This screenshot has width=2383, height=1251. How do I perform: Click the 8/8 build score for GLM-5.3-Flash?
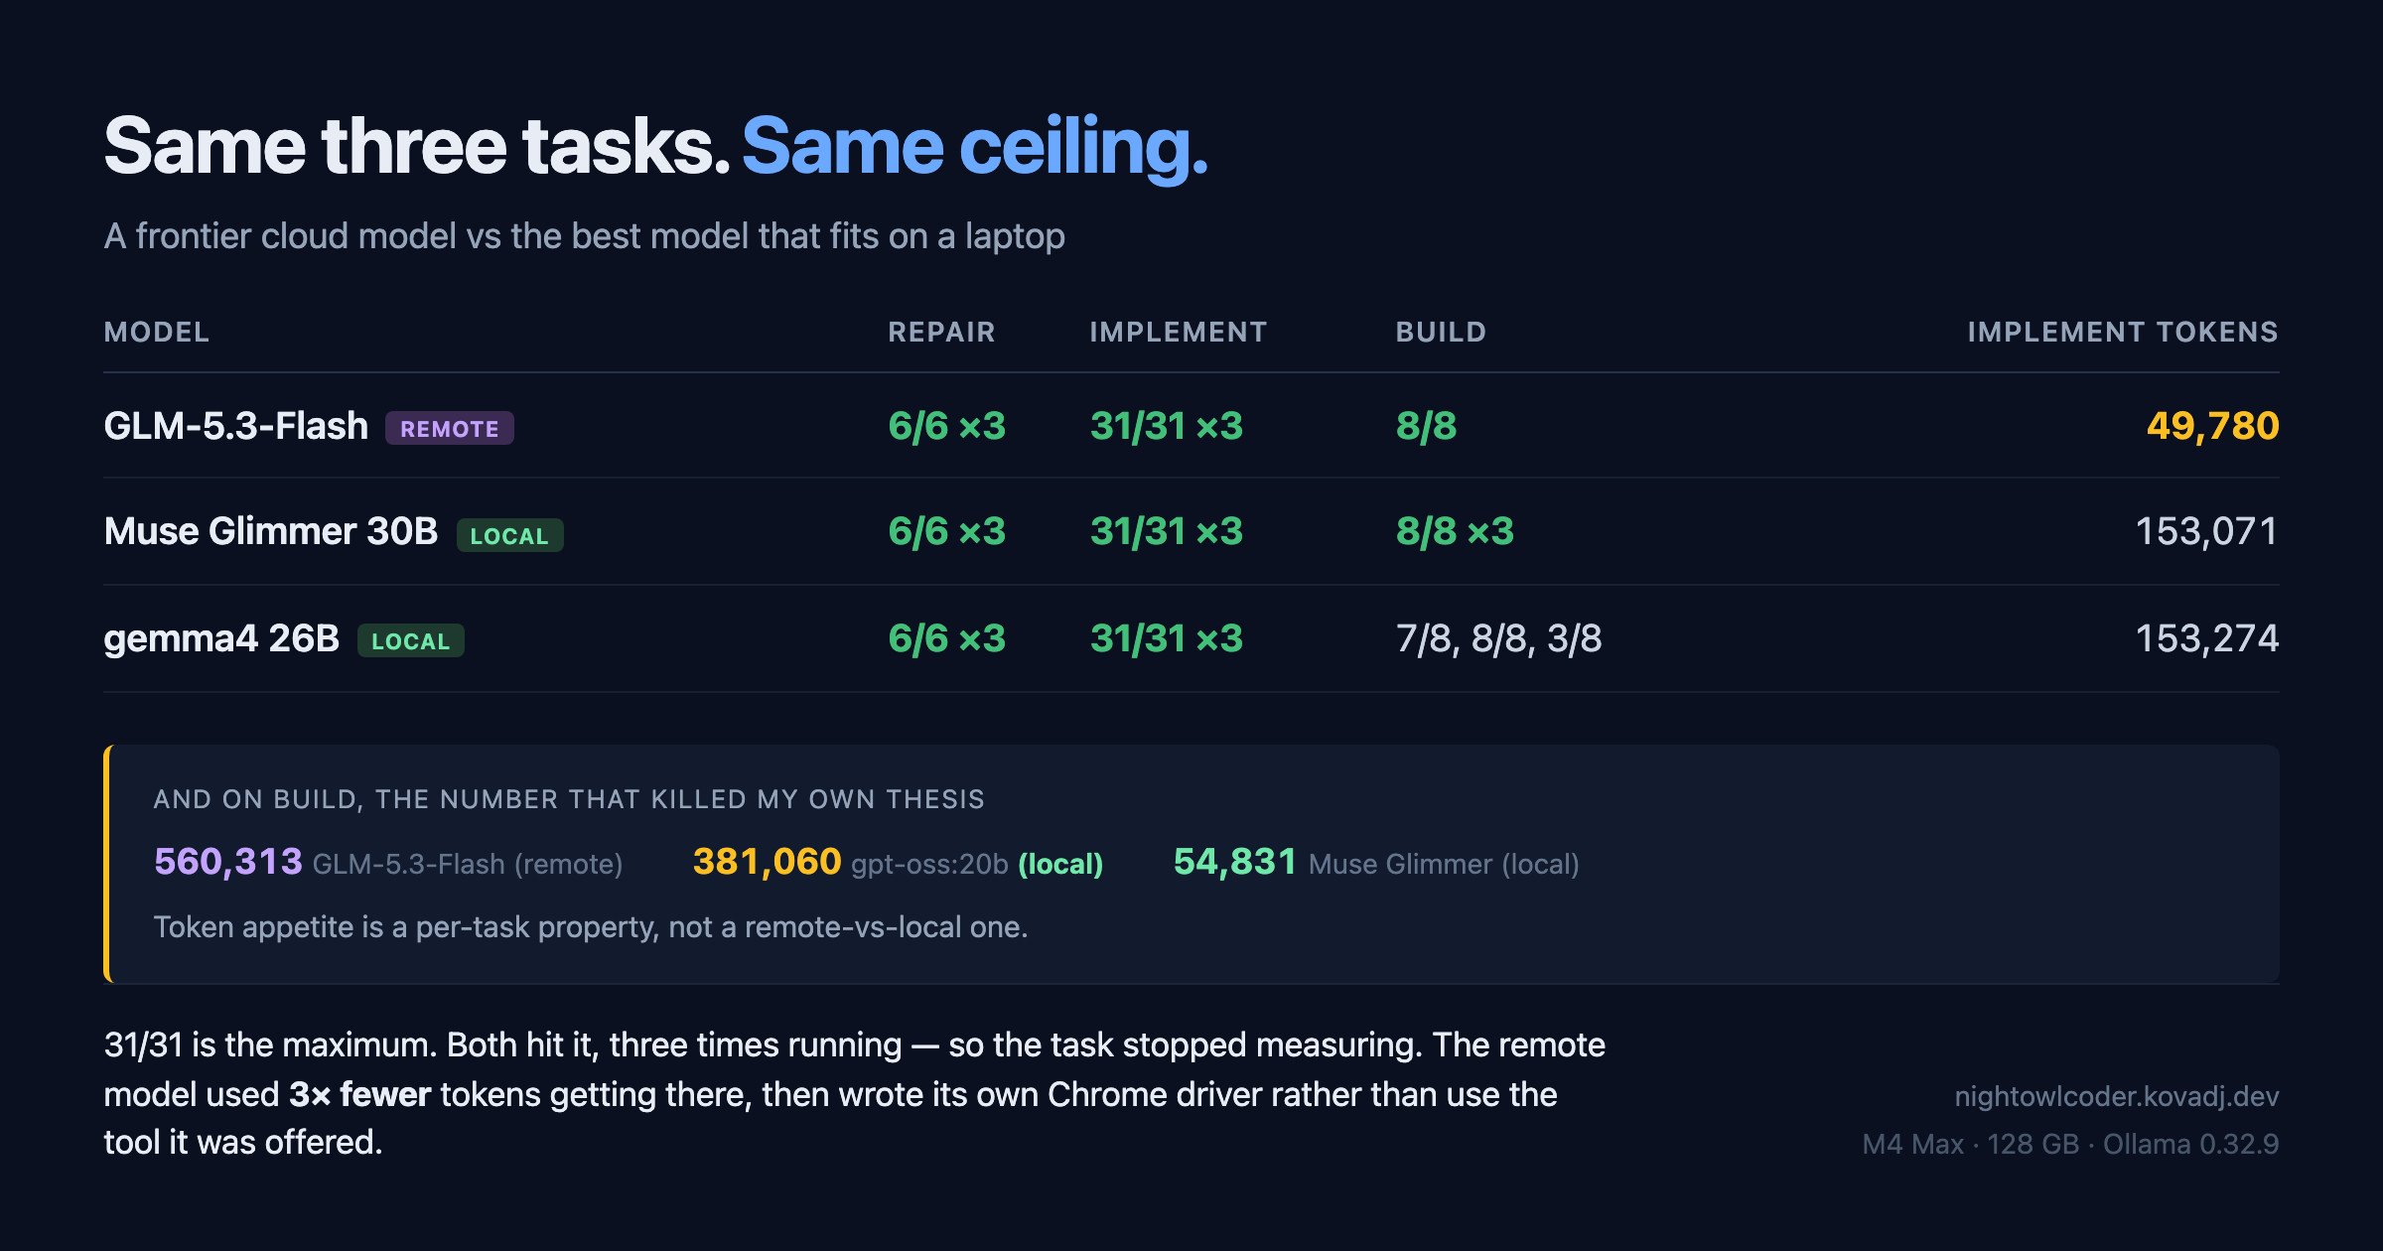click(x=1426, y=426)
